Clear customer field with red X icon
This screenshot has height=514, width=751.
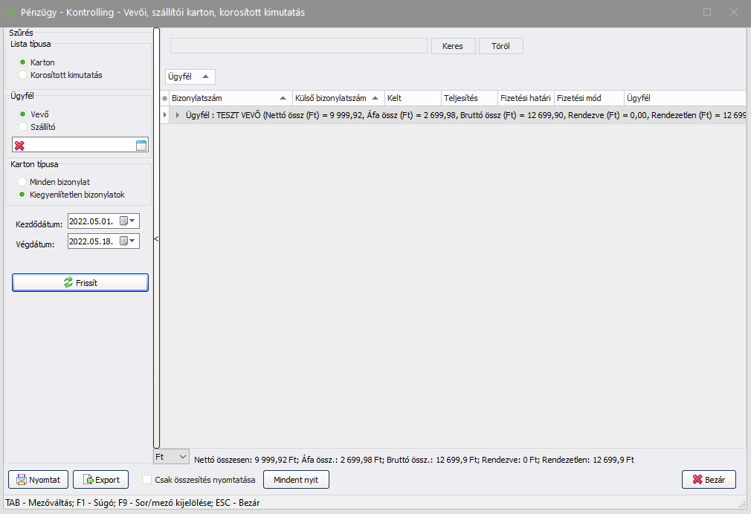point(19,146)
